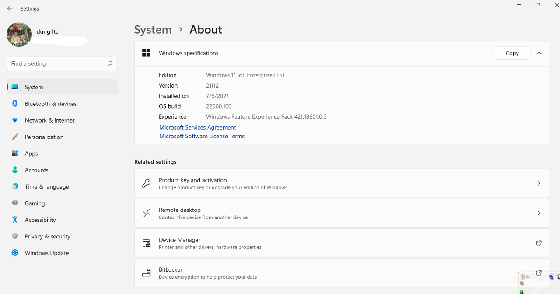
Task: Click the Privacy & security shield
Action: click(15, 237)
